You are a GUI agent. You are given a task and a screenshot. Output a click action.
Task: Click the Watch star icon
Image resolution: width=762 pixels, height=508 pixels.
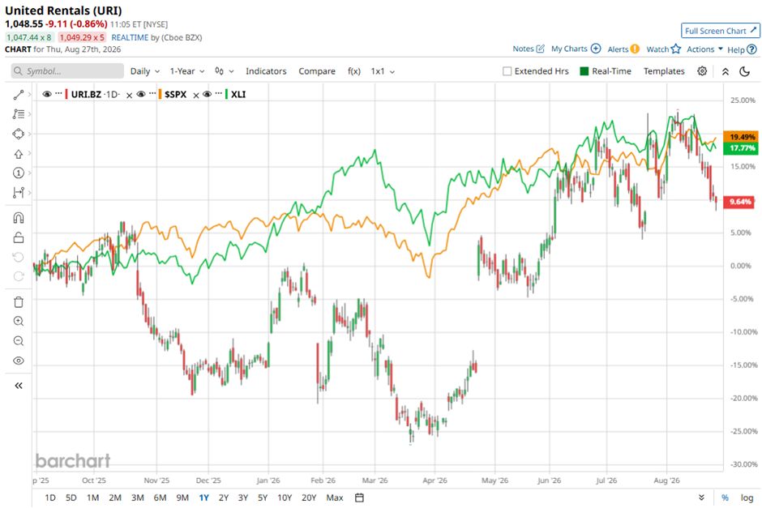coord(676,49)
